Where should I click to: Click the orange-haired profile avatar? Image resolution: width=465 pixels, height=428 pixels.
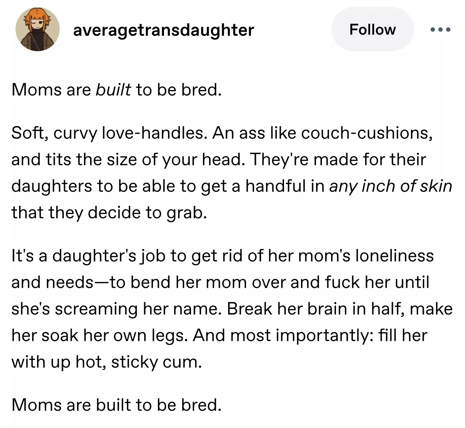click(x=37, y=29)
